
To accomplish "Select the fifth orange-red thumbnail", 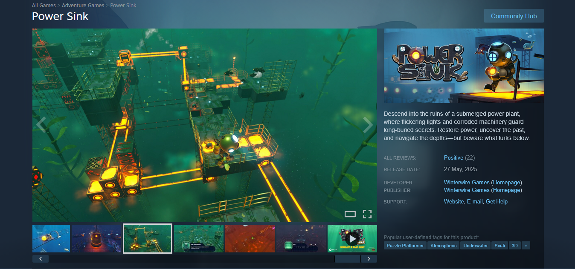I will [x=250, y=238].
